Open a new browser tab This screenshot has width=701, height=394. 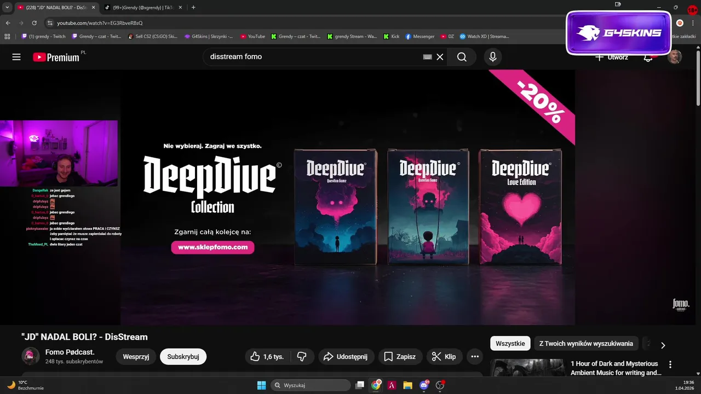coord(193,8)
